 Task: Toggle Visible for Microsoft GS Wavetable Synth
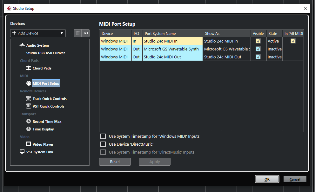pos(258,49)
